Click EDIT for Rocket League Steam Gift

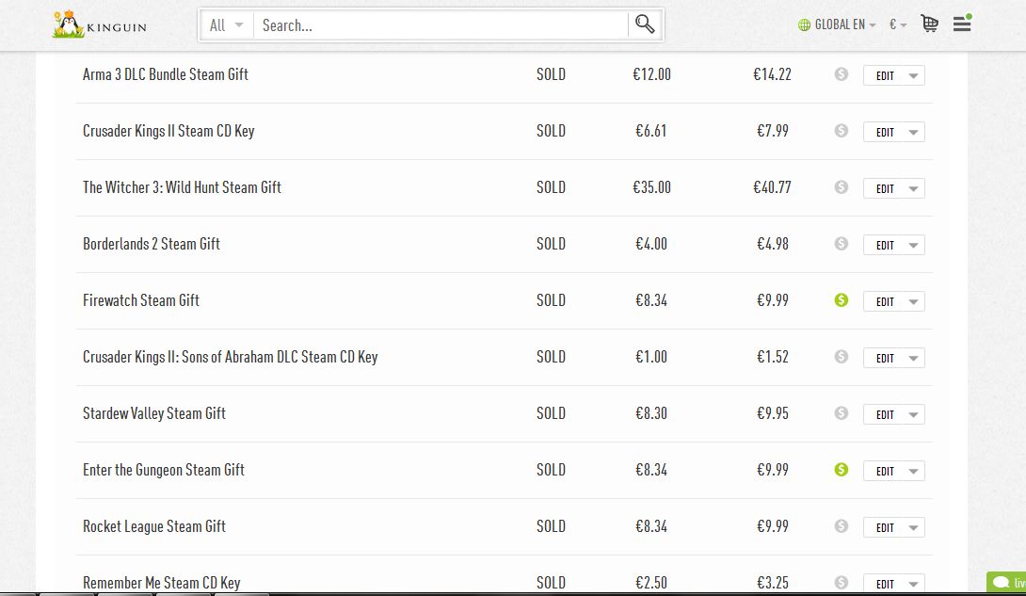tap(885, 527)
